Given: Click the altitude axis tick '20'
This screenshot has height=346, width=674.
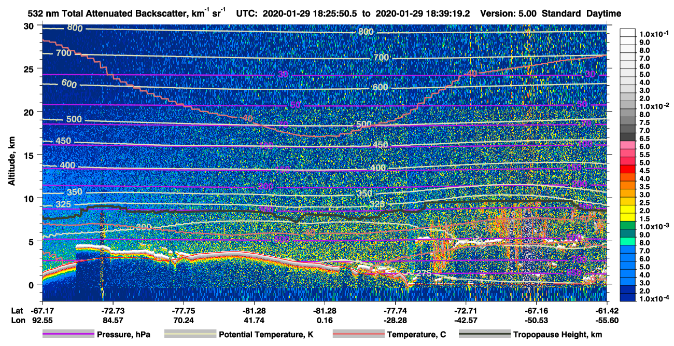Looking at the screenshot, I should [x=30, y=112].
